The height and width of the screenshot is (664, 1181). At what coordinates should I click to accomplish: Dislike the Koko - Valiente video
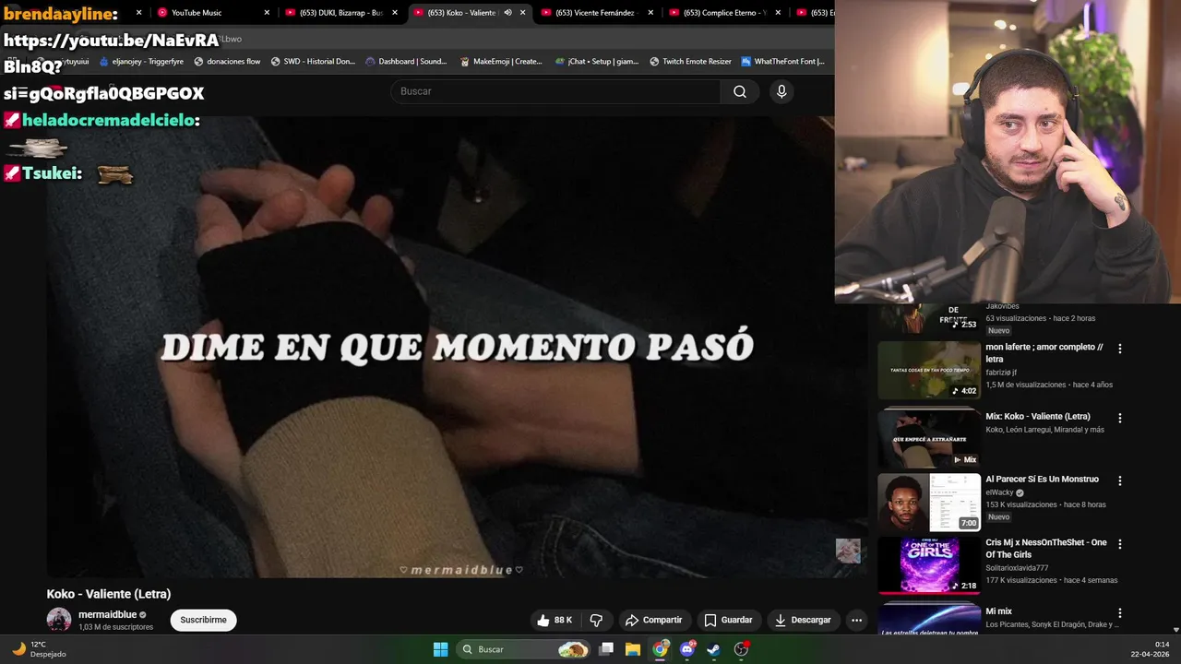[596, 620]
